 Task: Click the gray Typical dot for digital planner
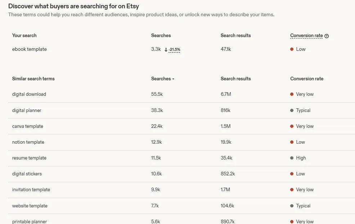point(292,110)
